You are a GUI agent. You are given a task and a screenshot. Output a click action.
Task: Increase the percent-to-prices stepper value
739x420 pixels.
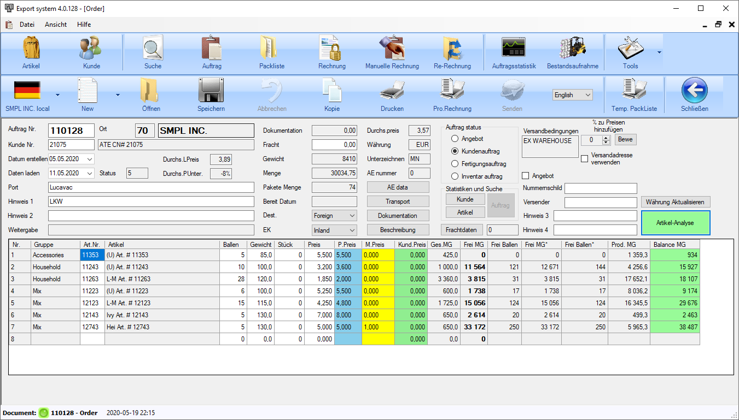(606, 138)
